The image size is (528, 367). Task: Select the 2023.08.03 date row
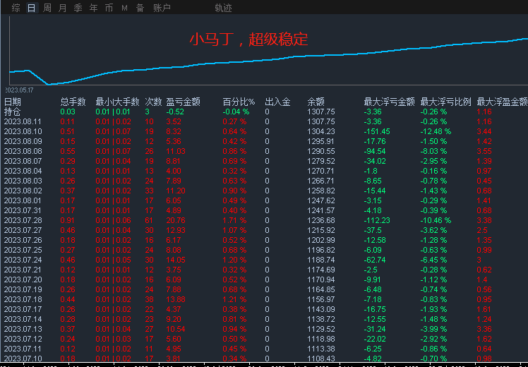point(264,181)
